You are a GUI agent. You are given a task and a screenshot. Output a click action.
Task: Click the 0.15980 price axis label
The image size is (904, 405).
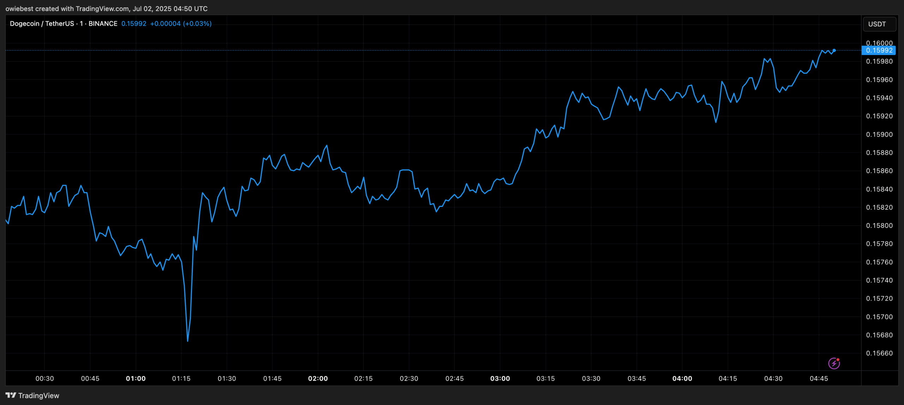[x=879, y=61]
